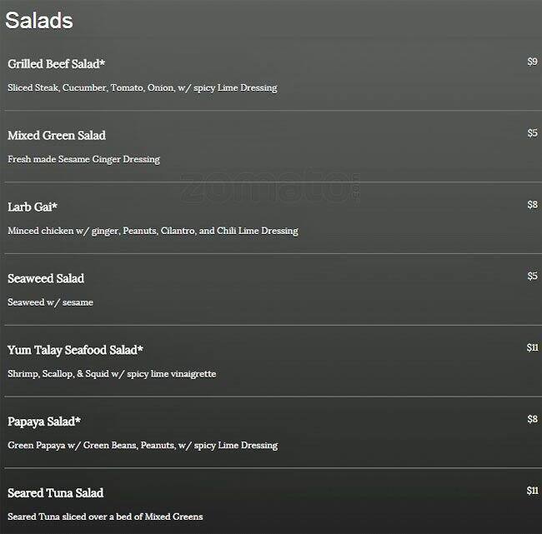542x534 pixels.
Task: Click the Papaya Salad $8 price
Action: click(x=532, y=420)
